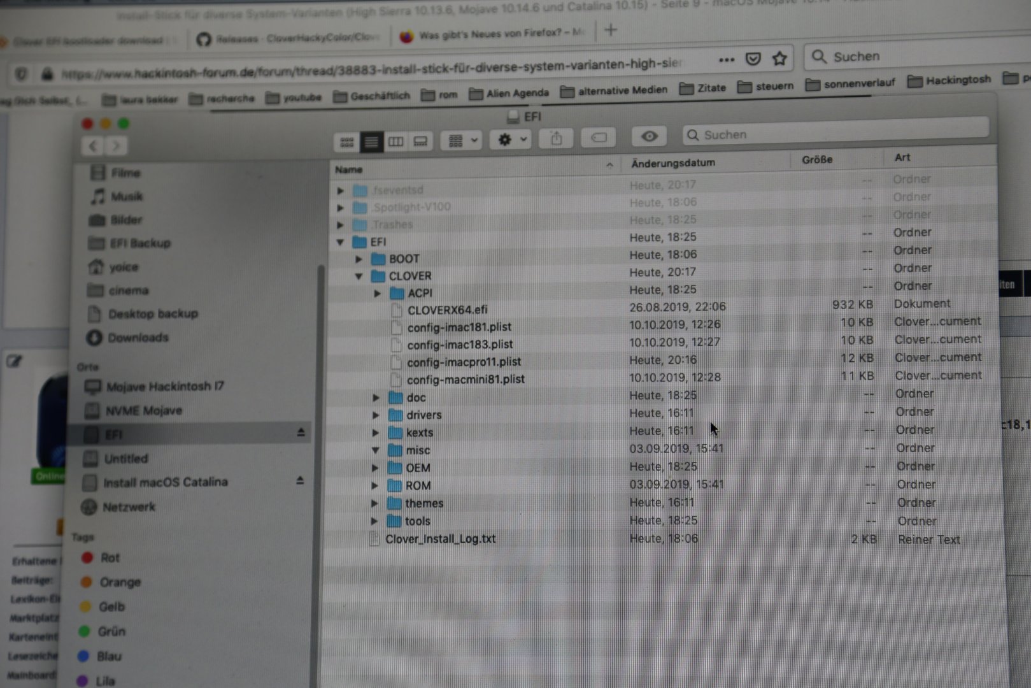1031x688 pixels.
Task: Expand the drivers folder
Action: [x=376, y=415]
